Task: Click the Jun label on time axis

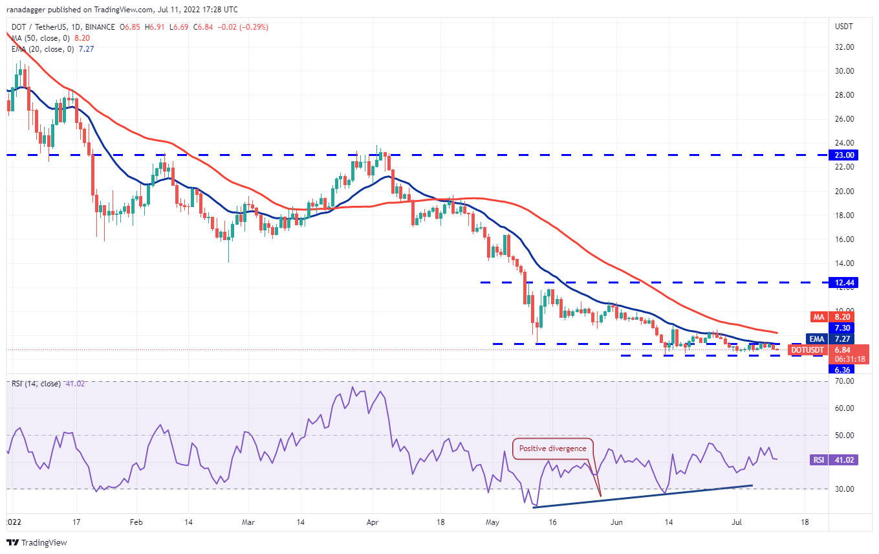Action: [x=616, y=521]
